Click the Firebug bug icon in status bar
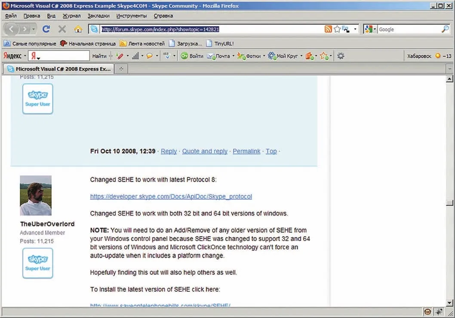The width and height of the screenshot is (455, 318). [x=439, y=312]
